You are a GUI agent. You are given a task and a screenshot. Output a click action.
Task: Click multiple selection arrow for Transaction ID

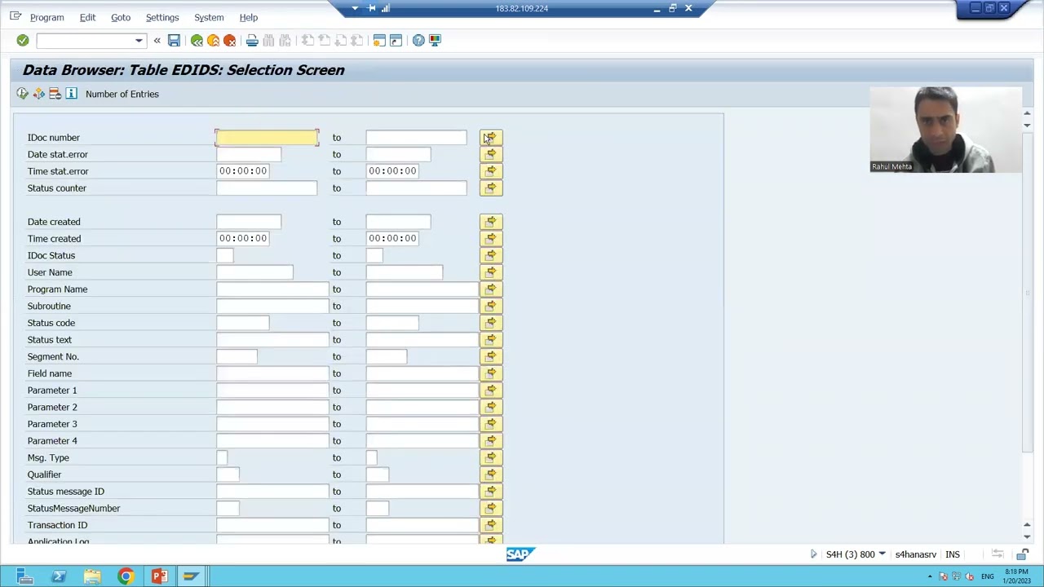pyautogui.click(x=491, y=525)
